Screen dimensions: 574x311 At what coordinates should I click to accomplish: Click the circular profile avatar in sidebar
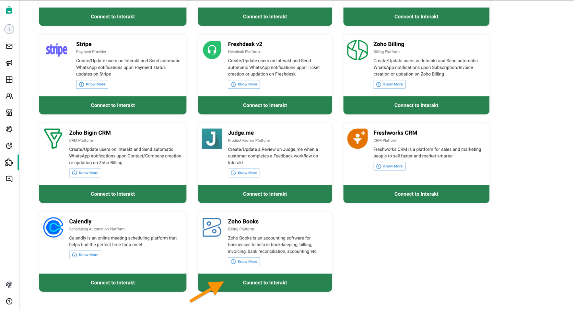tap(9, 29)
